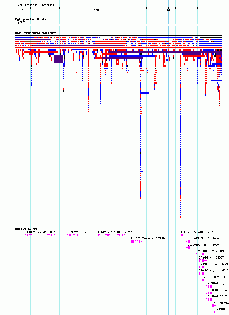Click the LOC102546228|NR_105042 gene label

click(198, 232)
